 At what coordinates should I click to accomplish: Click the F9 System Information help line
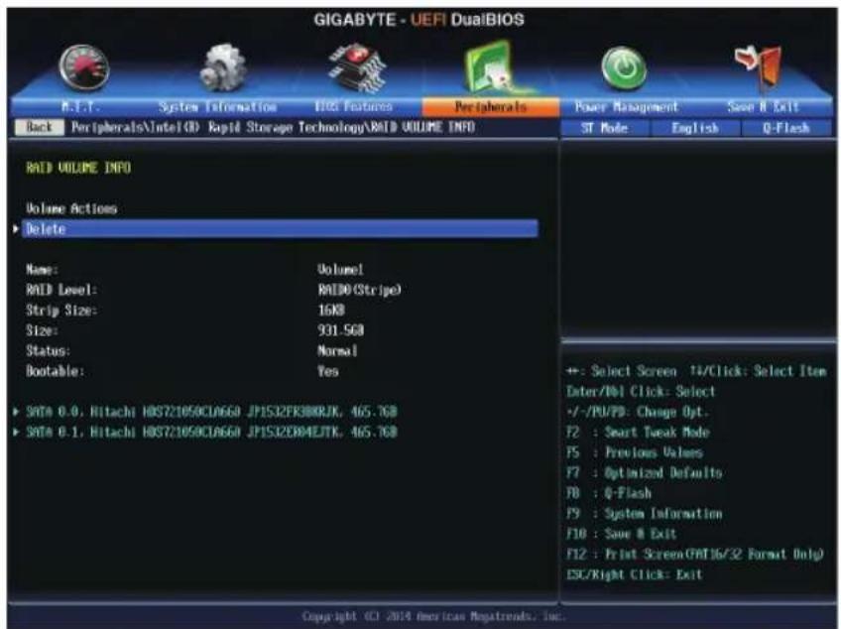645,514
